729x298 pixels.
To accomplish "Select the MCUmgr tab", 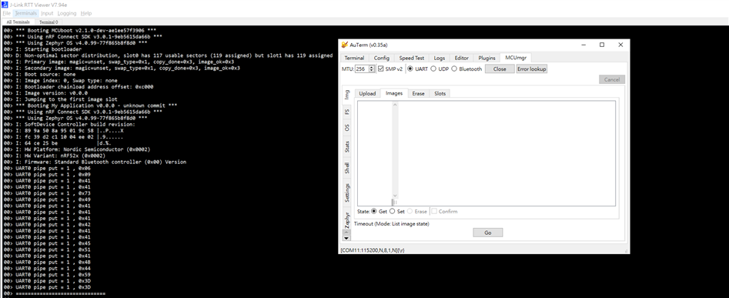I will coord(516,58).
